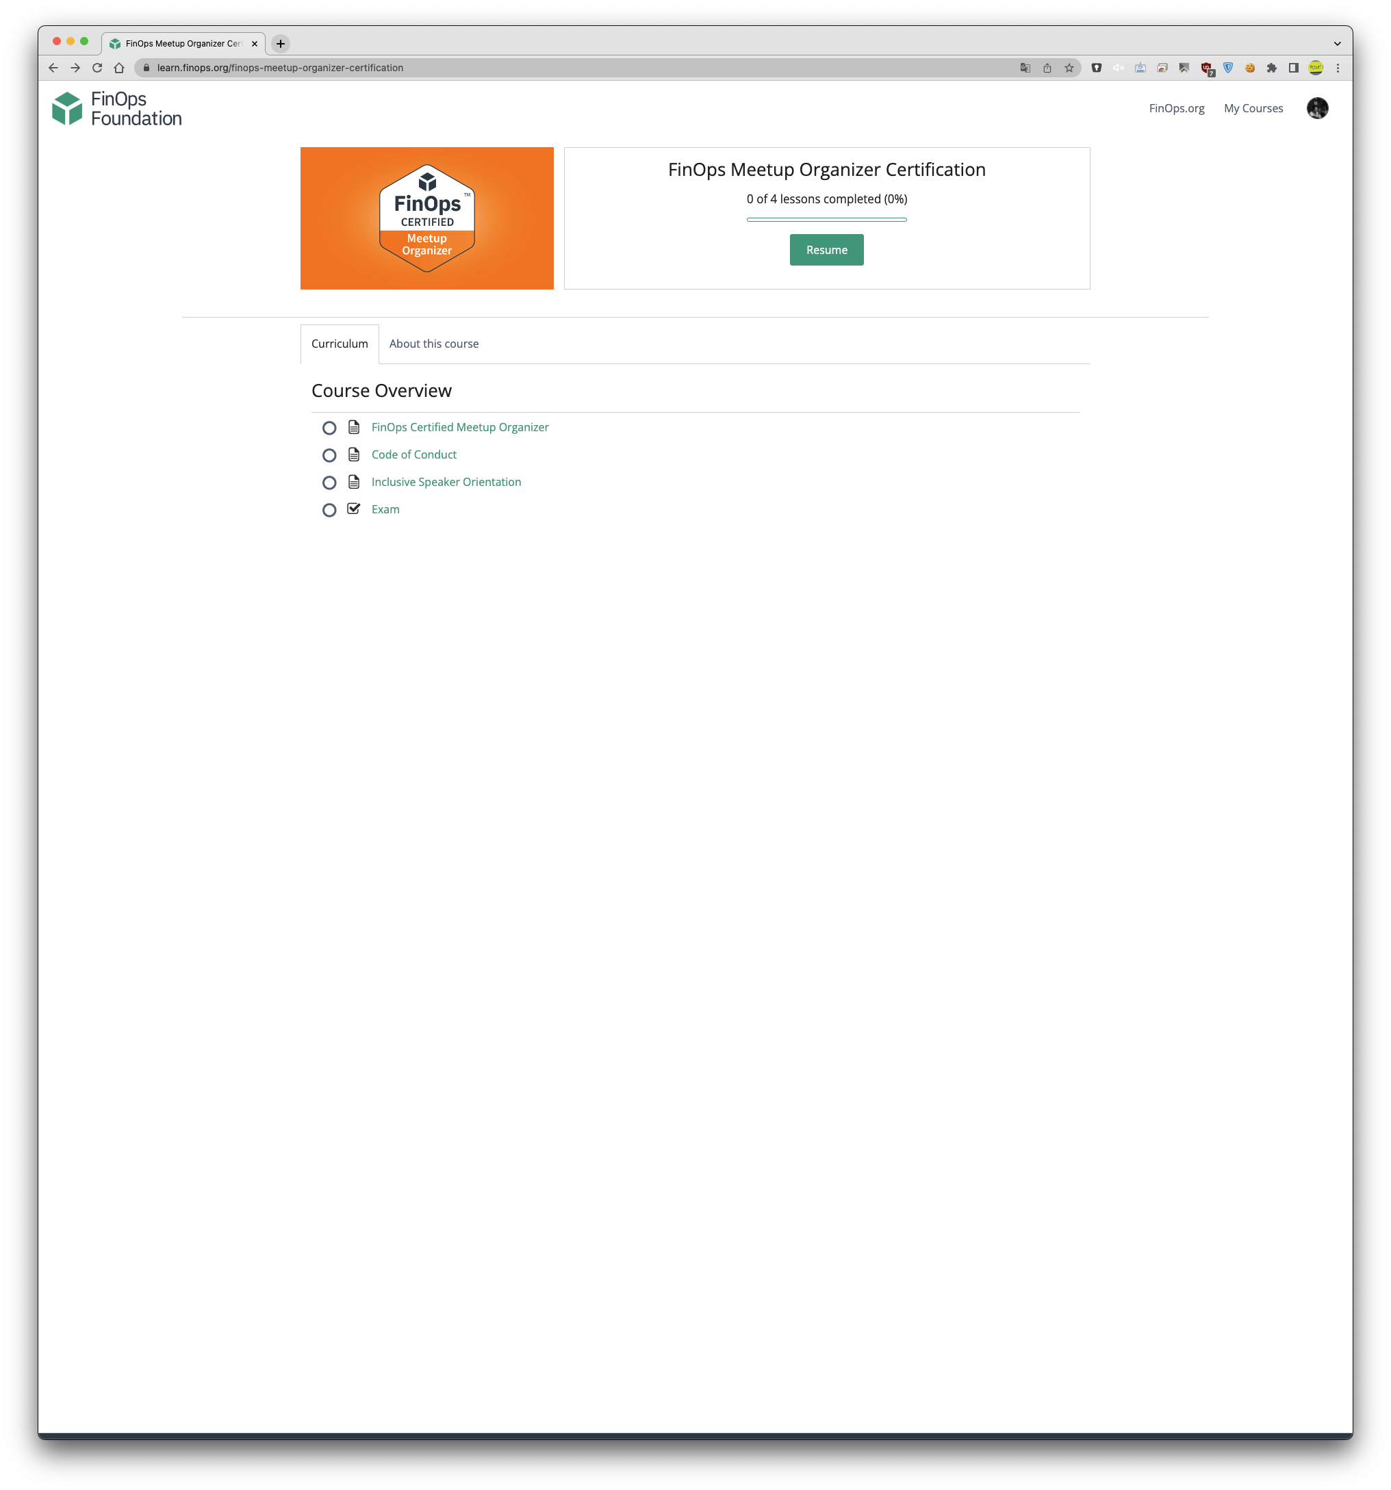
Task: Reload the page
Action: pos(97,68)
